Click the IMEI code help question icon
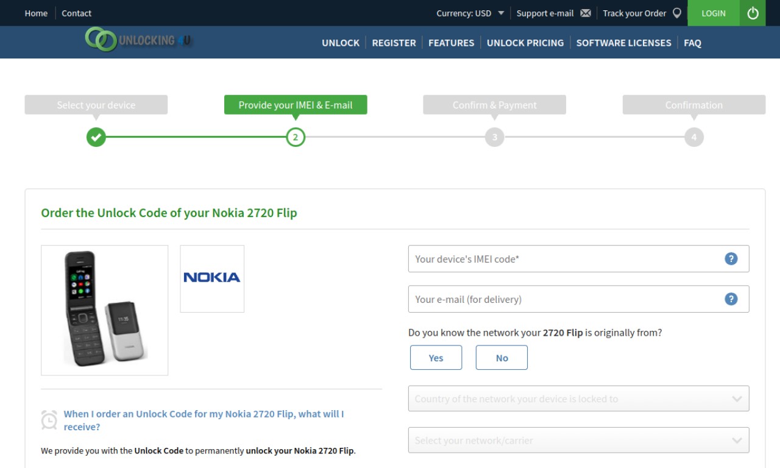The height and width of the screenshot is (468, 780). click(731, 258)
